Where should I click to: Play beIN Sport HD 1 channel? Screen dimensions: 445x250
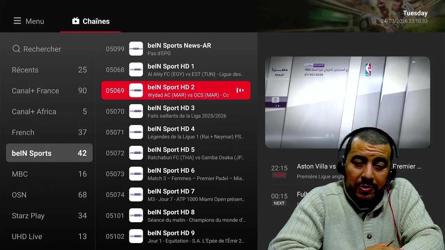pyautogui.click(x=176, y=69)
